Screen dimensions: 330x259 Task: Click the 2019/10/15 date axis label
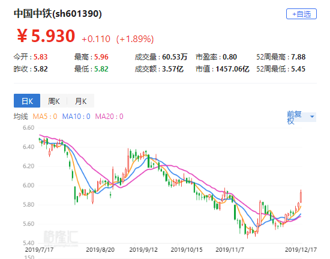[x=187, y=250]
